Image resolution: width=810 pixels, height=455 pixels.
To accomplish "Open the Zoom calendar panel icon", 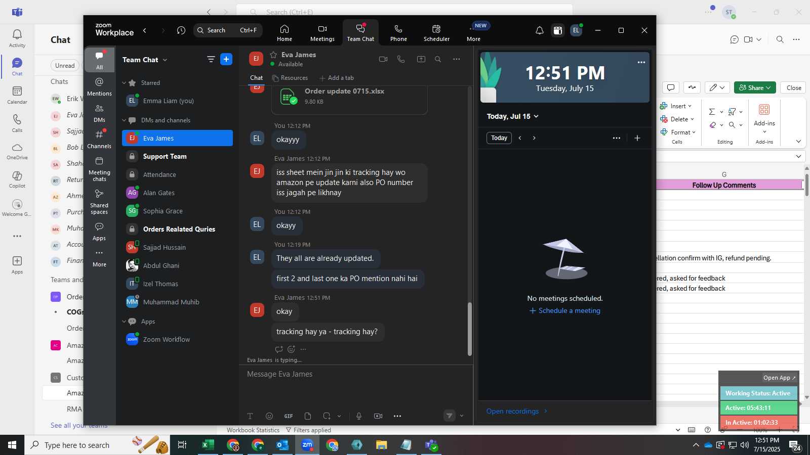I will click(x=558, y=30).
